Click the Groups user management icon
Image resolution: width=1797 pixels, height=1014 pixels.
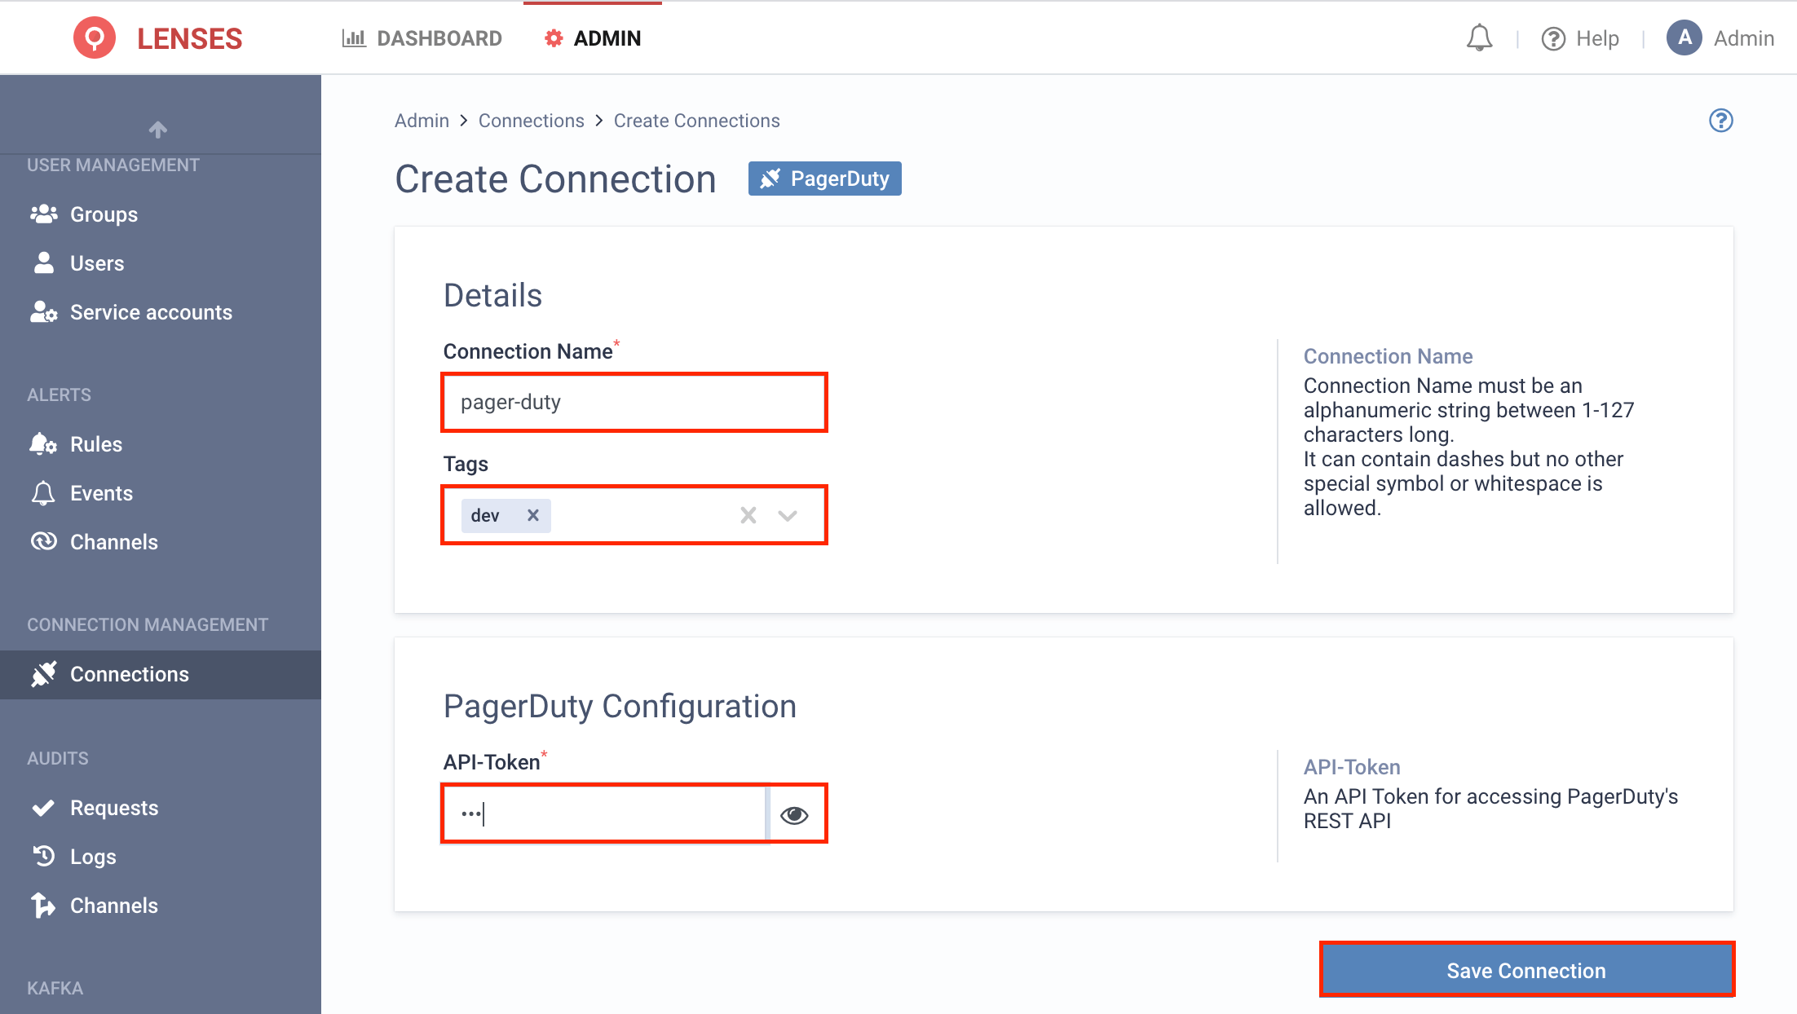[x=44, y=214]
